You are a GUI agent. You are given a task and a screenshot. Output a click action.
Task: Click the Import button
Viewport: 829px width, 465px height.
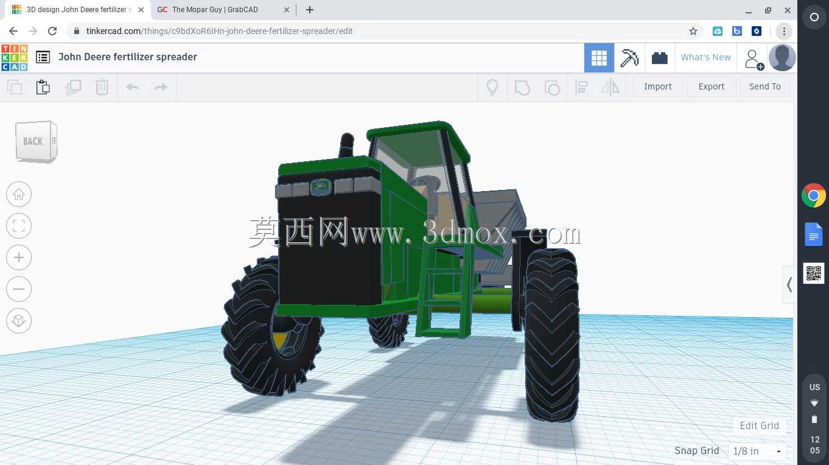pyautogui.click(x=658, y=87)
